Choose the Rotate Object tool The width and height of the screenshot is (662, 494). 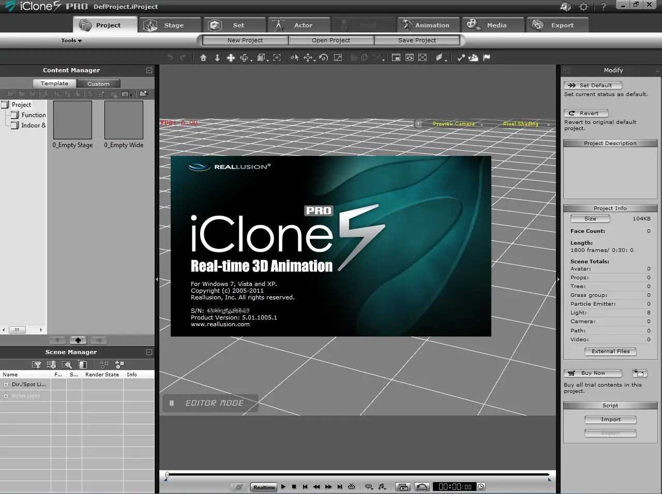tap(323, 58)
